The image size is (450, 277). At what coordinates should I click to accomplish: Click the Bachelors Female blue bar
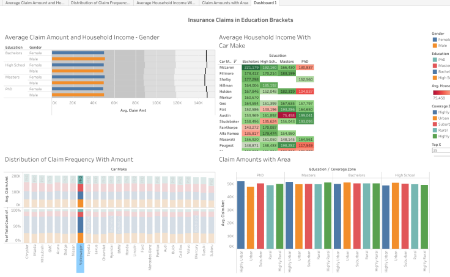[78, 53]
